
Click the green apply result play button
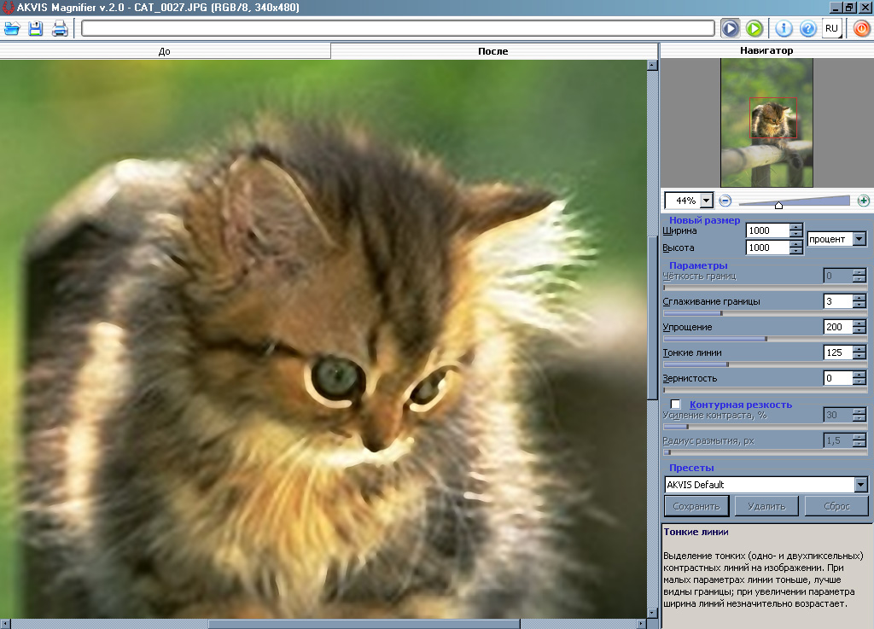(x=755, y=28)
